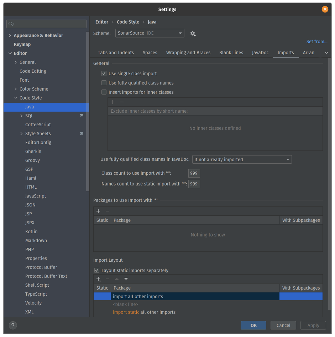This screenshot has width=335, height=337.
Task: Click the class count import field 999
Action: point(194,173)
